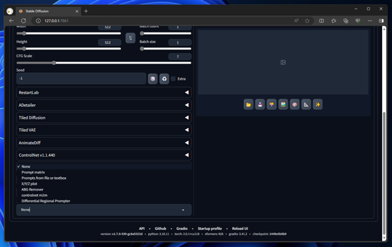Click the sparkles hires fix icon

pyautogui.click(x=318, y=105)
